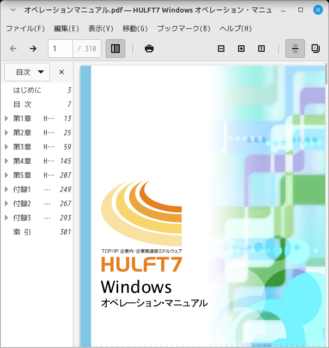Expand the 第5章 tree entry
Screen dimensions: 329x348
tap(7, 175)
